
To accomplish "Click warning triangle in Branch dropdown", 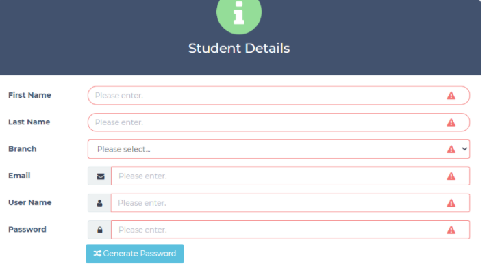I will pos(451,149).
